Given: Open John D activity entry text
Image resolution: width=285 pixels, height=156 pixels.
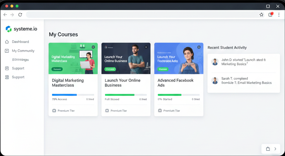Looking at the screenshot, I should pos(243,62).
